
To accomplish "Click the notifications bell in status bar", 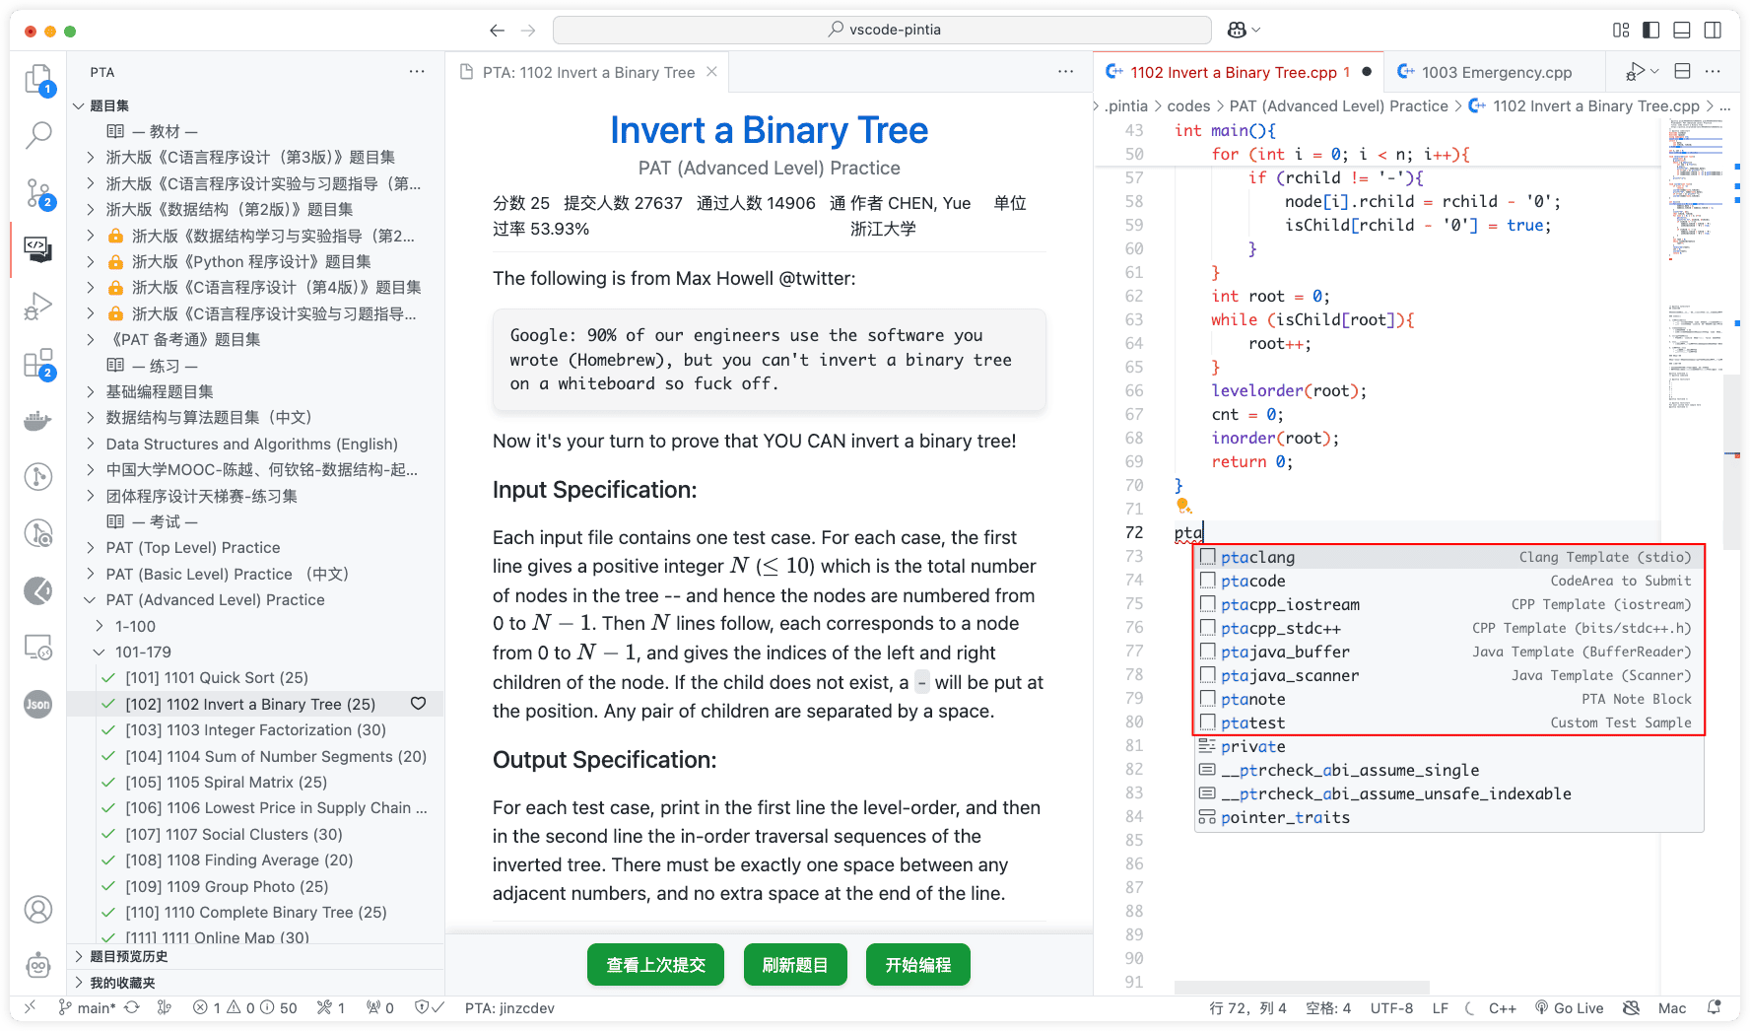I will click(x=1715, y=1007).
